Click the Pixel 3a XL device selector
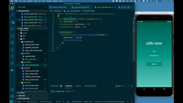Screen dimensions: 183x103 click(110, 102)
